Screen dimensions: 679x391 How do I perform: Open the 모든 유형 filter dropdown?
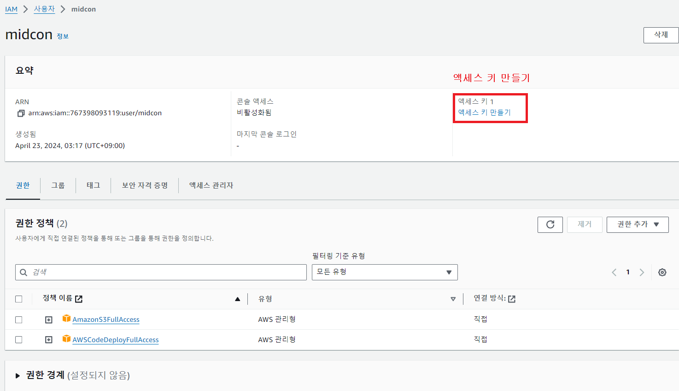[x=385, y=272]
